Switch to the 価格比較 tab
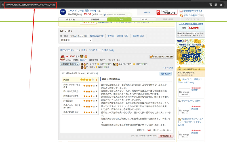The width and height of the screenshot is (227, 142). coord(70,19)
